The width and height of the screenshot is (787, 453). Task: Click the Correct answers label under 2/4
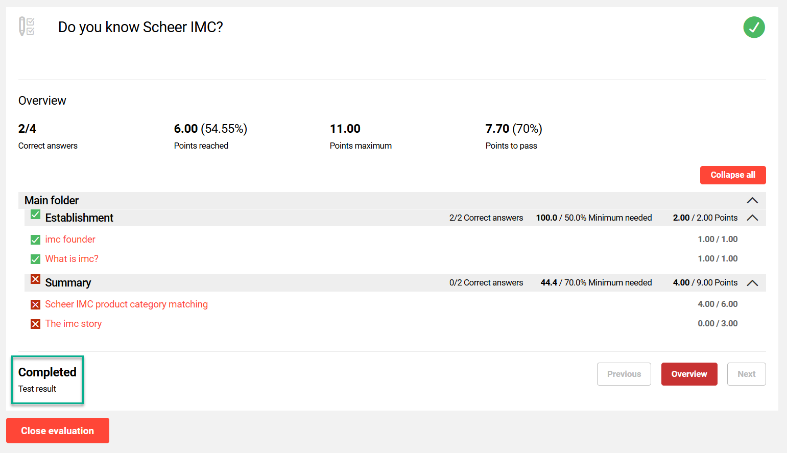coord(48,146)
